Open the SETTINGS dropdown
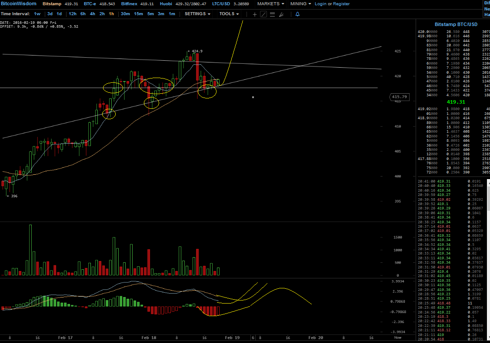 point(197,14)
